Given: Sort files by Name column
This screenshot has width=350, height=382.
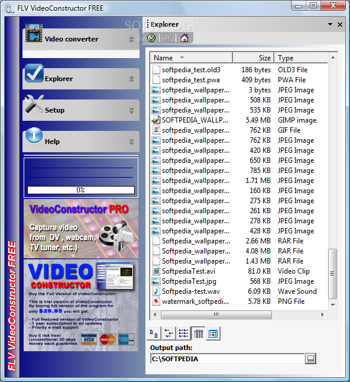Looking at the screenshot, I should (191, 57).
